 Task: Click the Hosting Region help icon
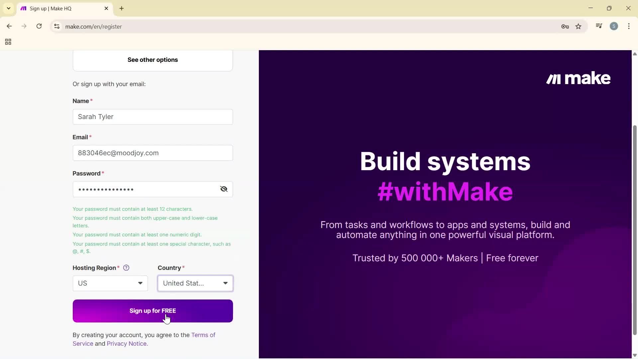tap(126, 268)
